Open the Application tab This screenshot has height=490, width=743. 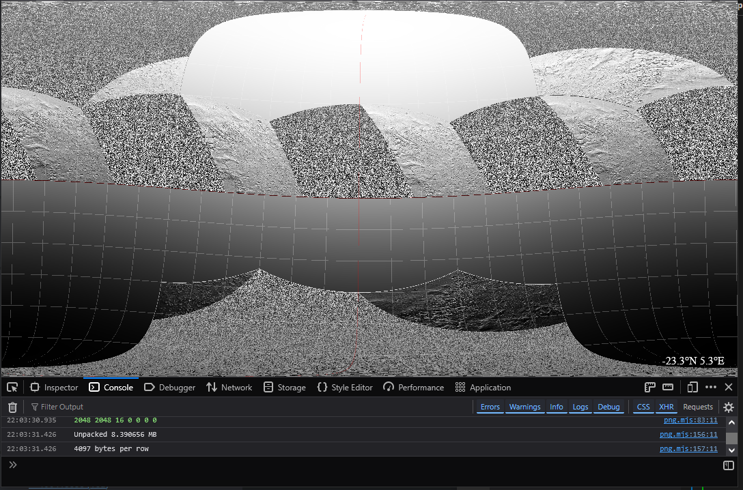point(483,387)
